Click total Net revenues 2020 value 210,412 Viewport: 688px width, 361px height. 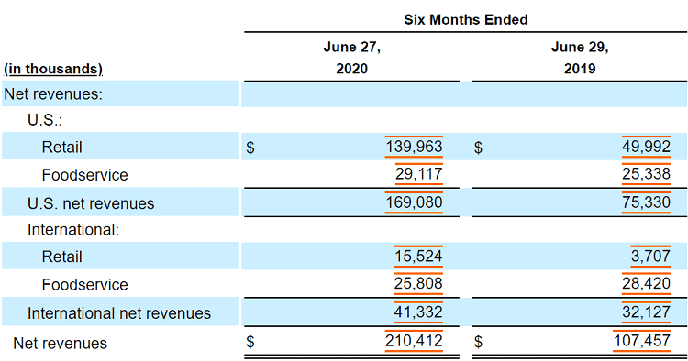click(x=414, y=341)
